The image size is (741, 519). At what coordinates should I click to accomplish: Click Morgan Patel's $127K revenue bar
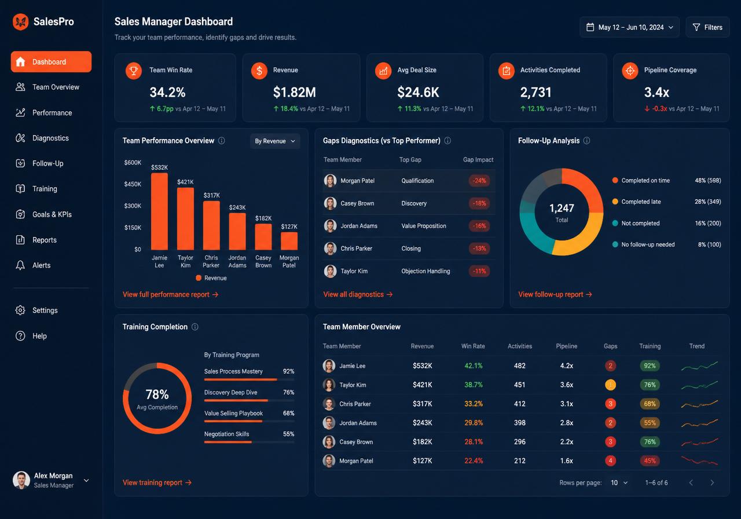[289, 240]
